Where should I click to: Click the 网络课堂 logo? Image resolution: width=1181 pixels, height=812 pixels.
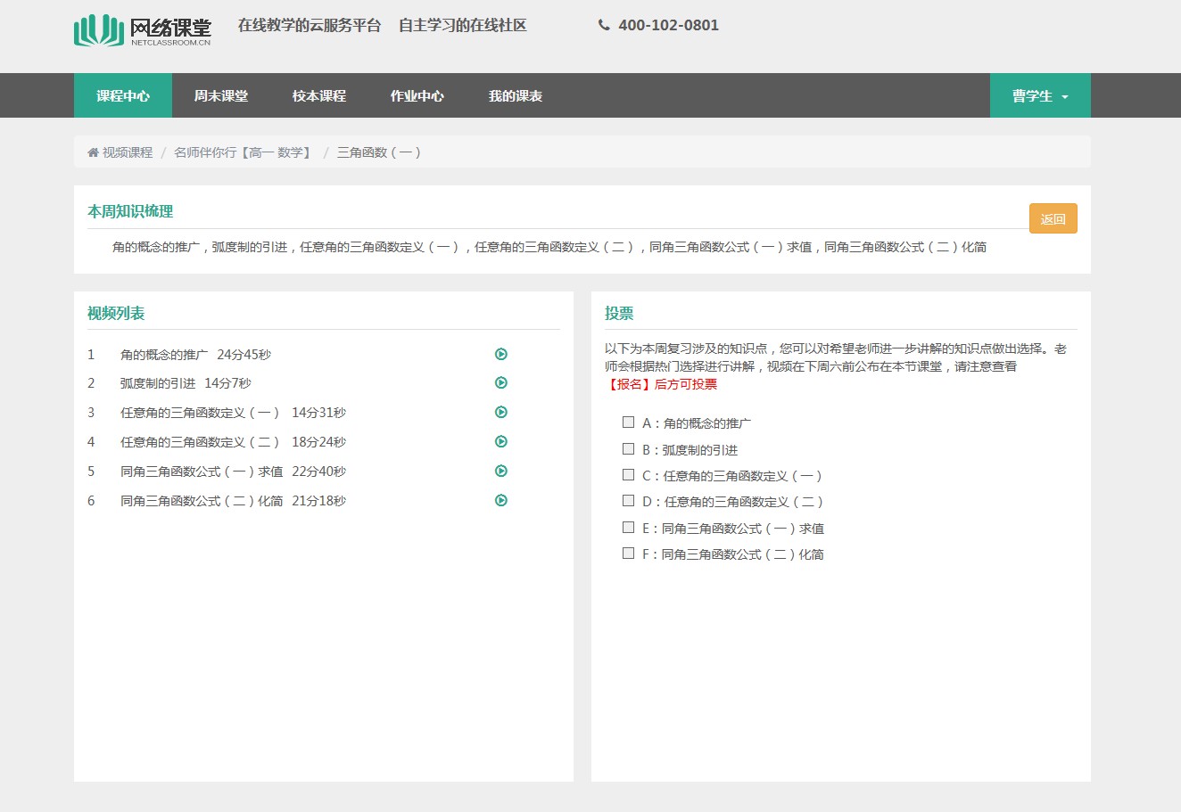143,30
